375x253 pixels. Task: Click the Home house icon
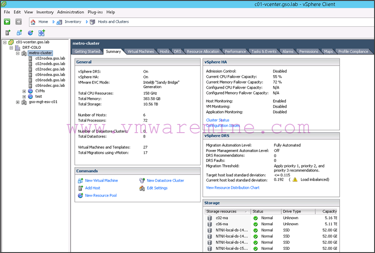tap(33, 22)
